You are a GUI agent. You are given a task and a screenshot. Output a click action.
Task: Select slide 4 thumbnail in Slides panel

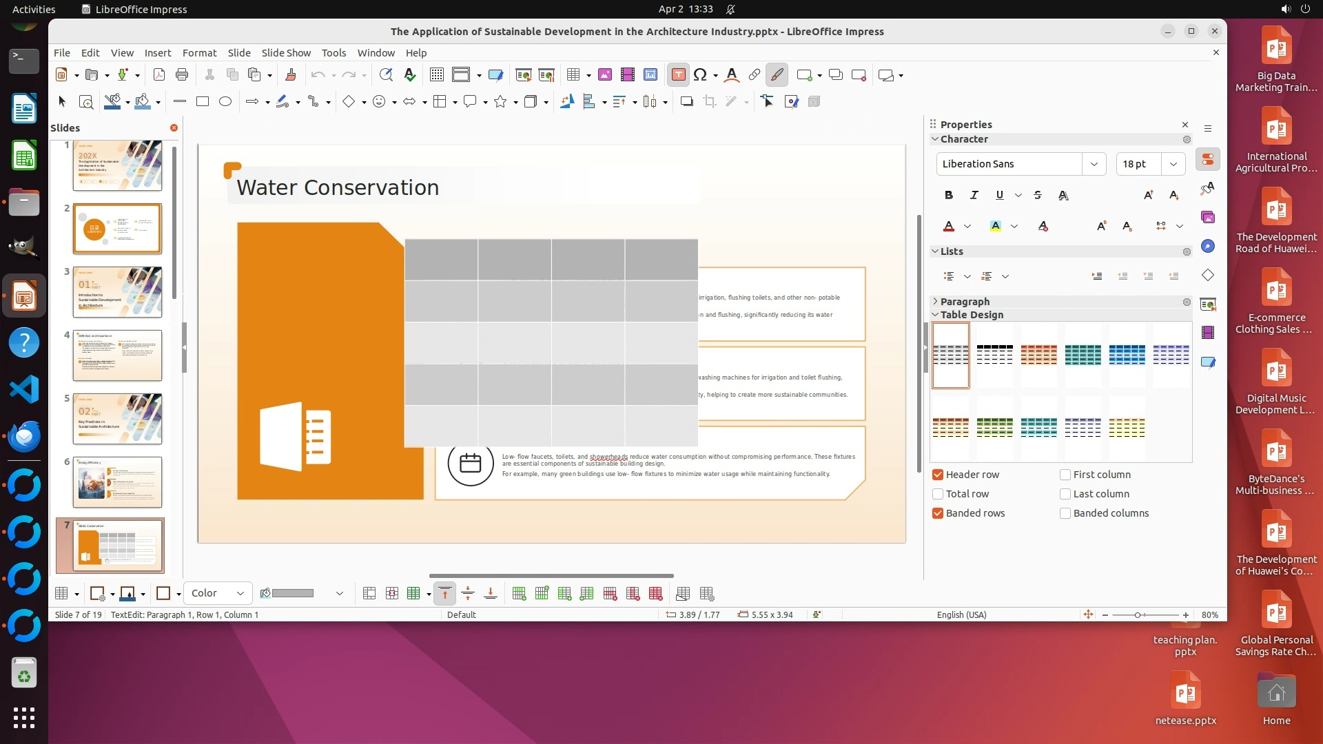117,355
